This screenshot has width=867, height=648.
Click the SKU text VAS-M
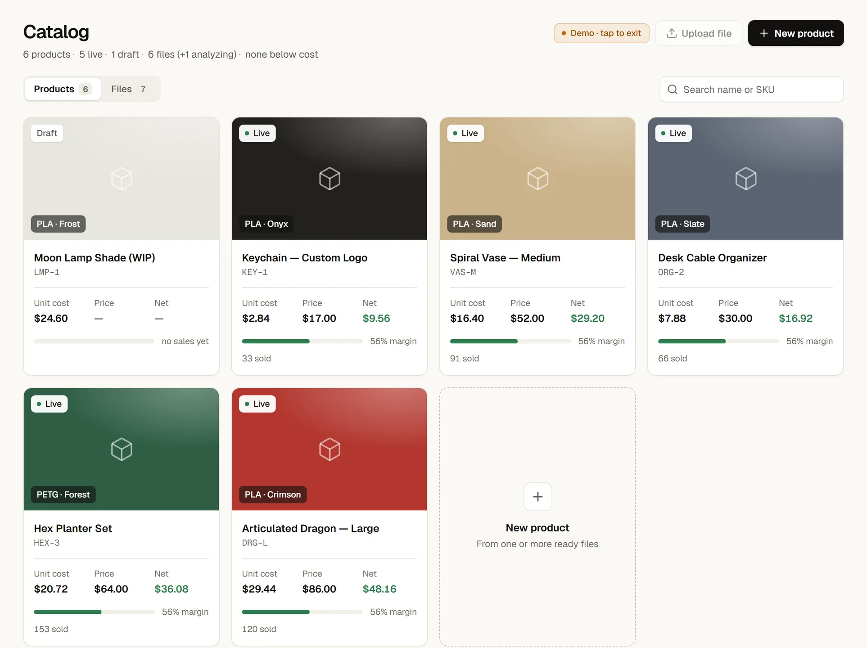click(x=463, y=272)
